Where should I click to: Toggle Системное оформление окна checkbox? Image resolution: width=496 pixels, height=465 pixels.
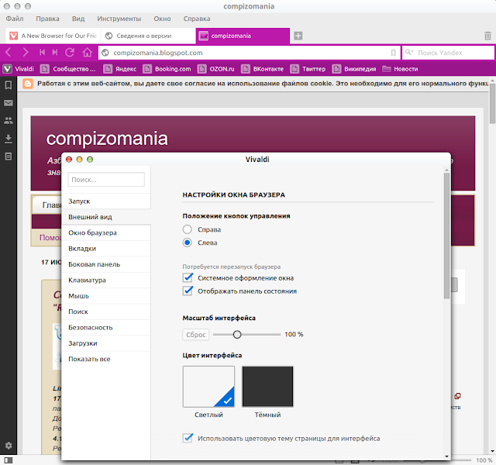click(x=188, y=277)
